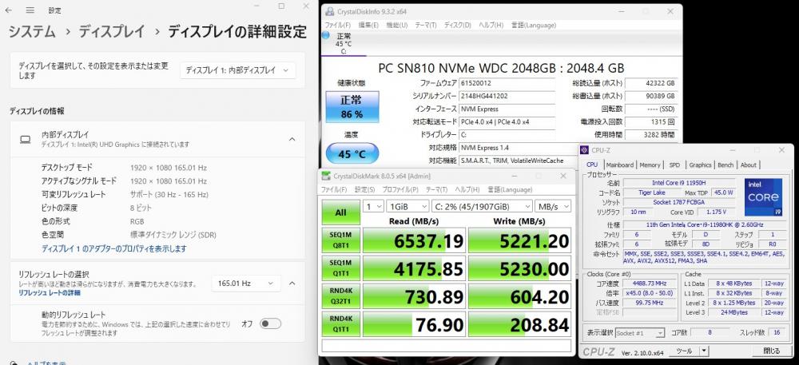Screen dimensions: 799x365
Task: Click the internal display monitor icon
Action: pyautogui.click(x=25, y=140)
